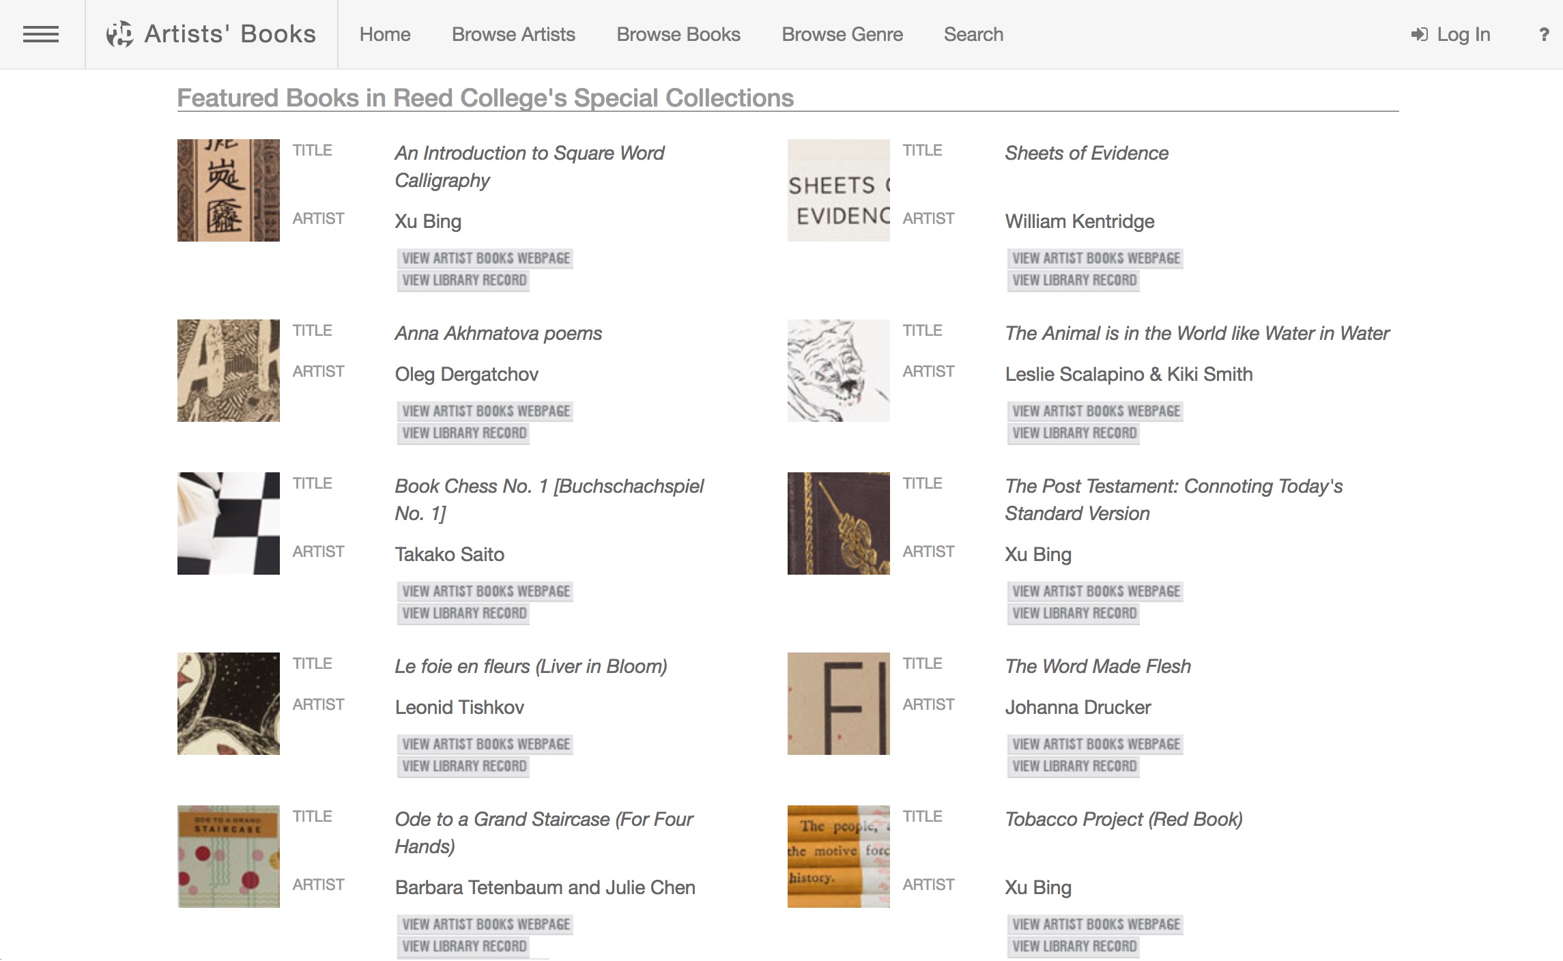View Library Record for Sheets of Evidence
Image resolution: width=1563 pixels, height=961 pixels.
click(1074, 281)
